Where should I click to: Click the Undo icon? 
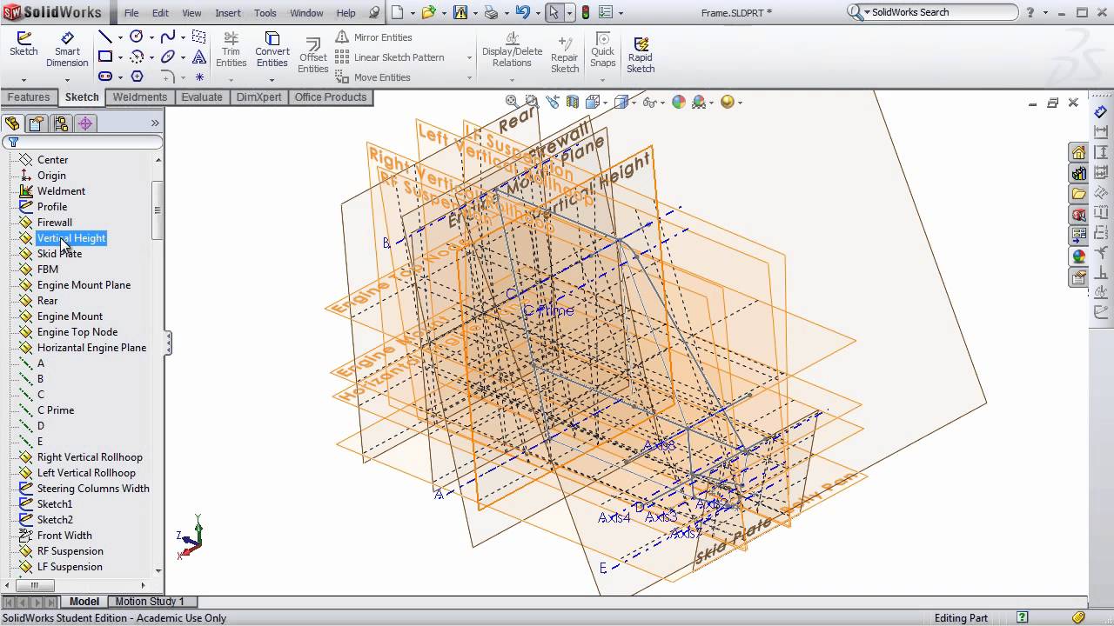pos(522,12)
